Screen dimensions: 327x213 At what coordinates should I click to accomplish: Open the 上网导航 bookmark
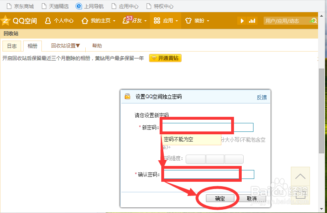pos(90,6)
